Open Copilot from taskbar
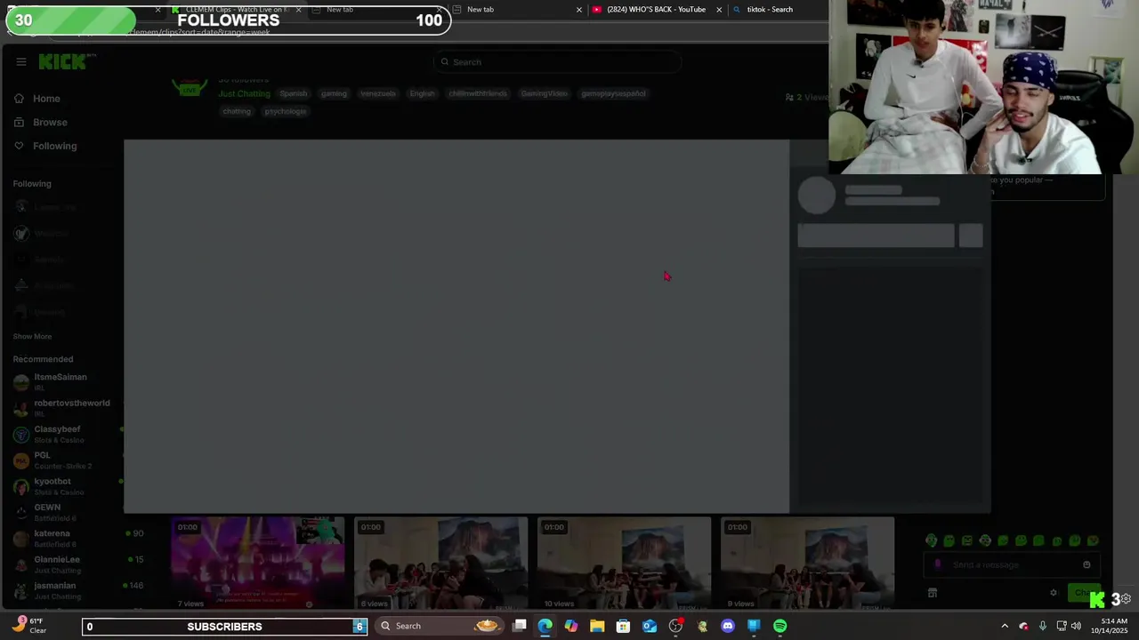The image size is (1139, 640). [571, 626]
